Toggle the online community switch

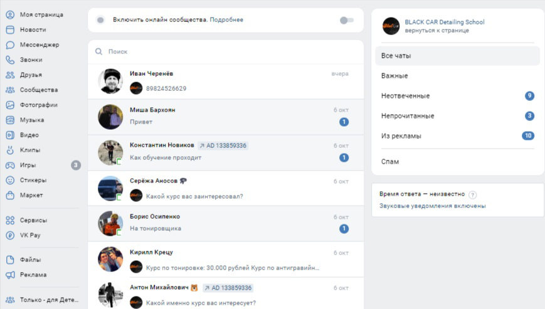[x=347, y=20]
